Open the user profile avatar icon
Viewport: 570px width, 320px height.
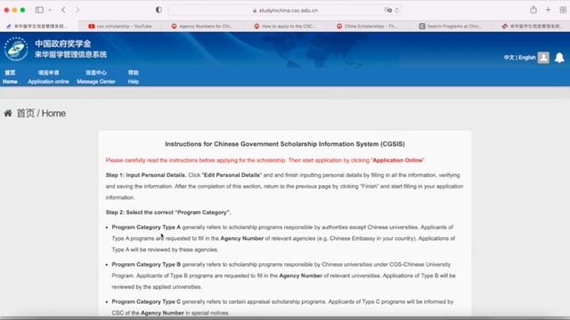point(543,57)
